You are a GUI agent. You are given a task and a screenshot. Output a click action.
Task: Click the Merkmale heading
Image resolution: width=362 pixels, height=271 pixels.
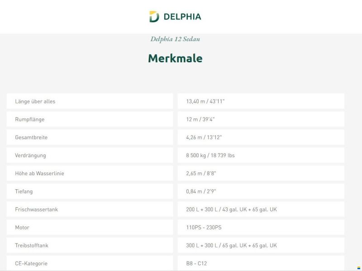175,58
